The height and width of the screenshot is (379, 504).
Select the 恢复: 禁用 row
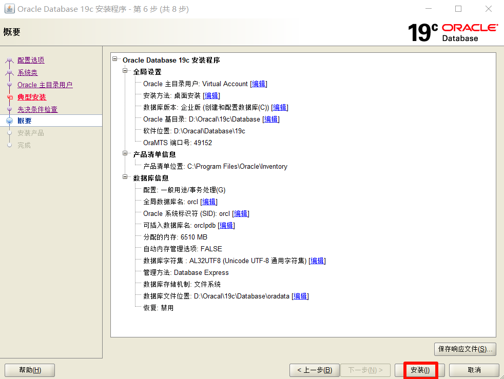[159, 308]
